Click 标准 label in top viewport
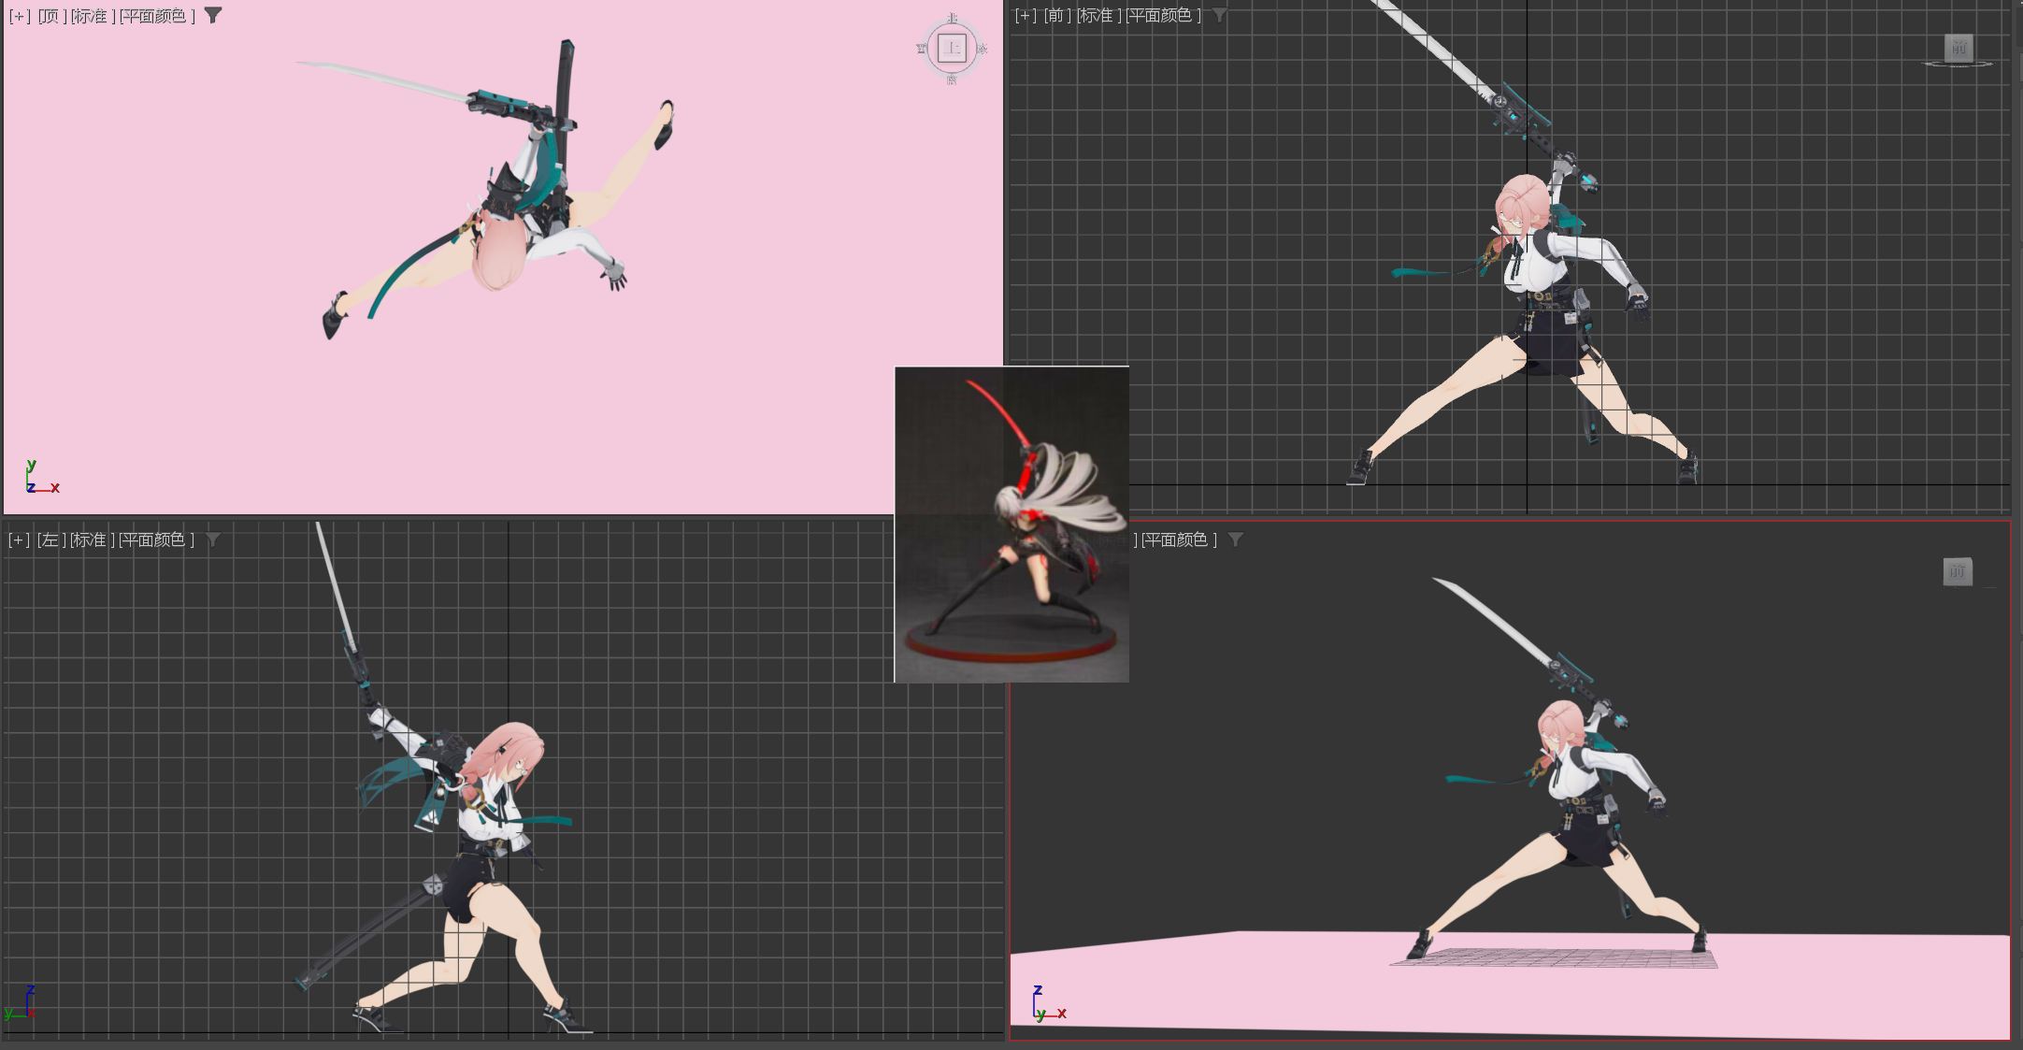The width and height of the screenshot is (2023, 1050). 93,16
